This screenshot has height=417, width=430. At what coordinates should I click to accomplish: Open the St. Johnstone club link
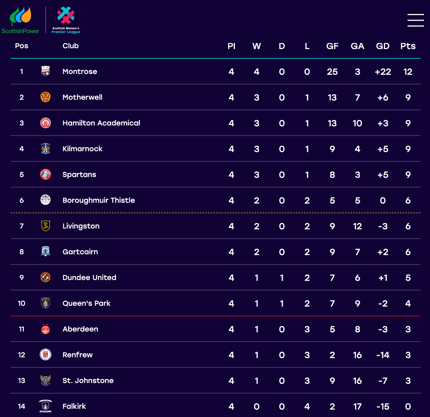(x=88, y=381)
